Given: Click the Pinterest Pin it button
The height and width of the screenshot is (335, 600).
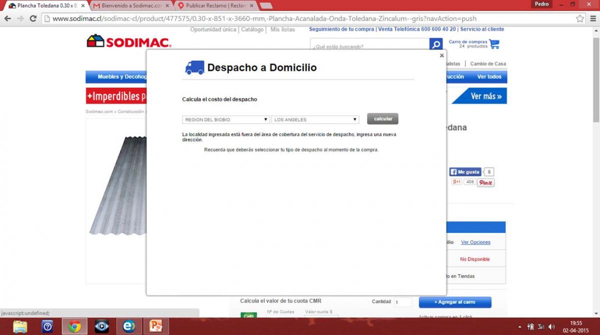Looking at the screenshot, I should 485,182.
